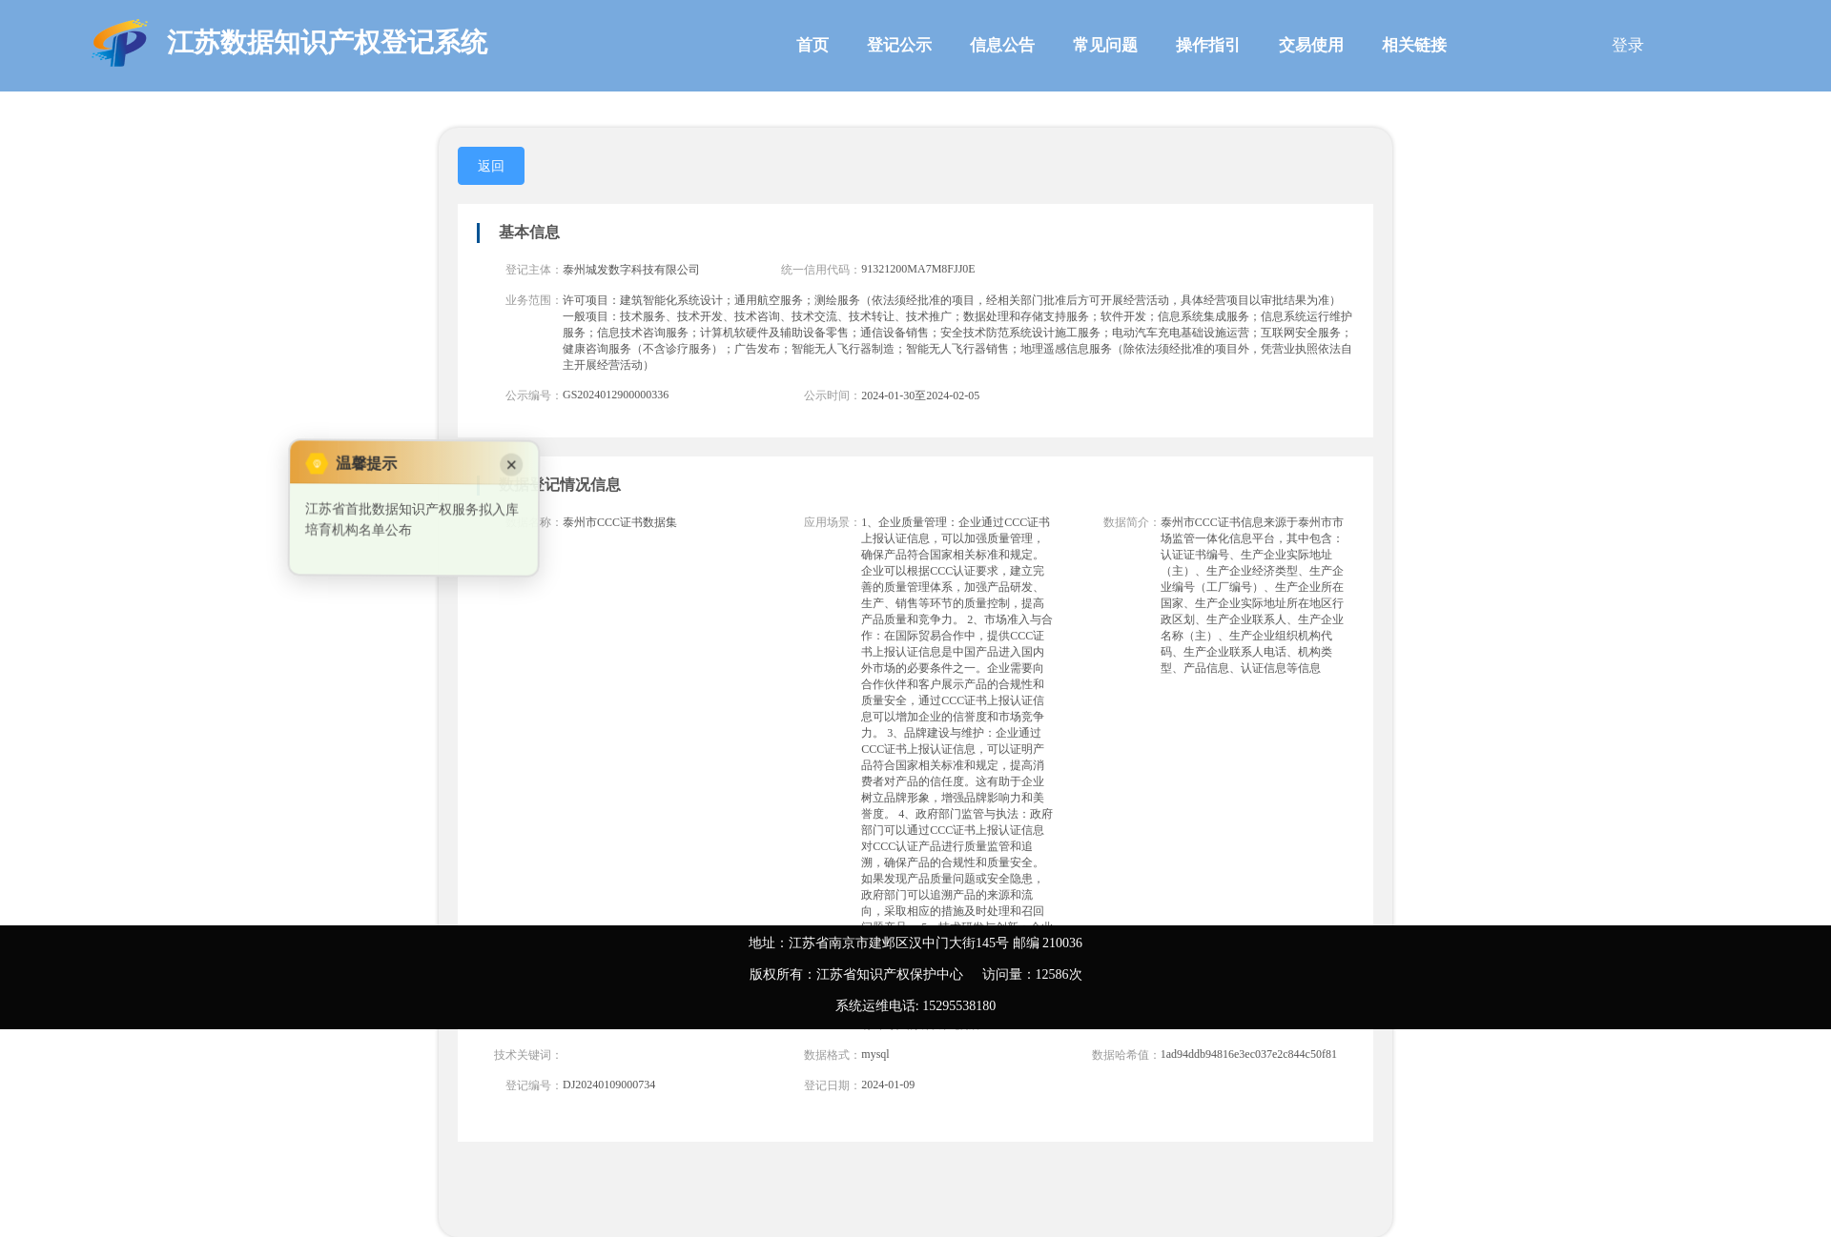Click the 基本信息 section heading
The height and width of the screenshot is (1237, 1831).
coord(529,233)
